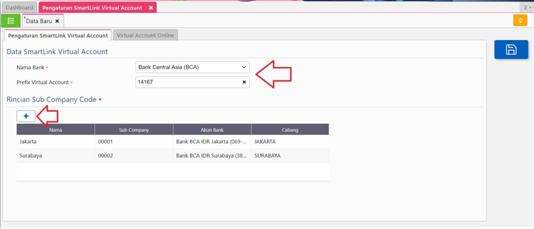The image size is (534, 229).
Task: Click the Cabang column header
Action: [290, 130]
